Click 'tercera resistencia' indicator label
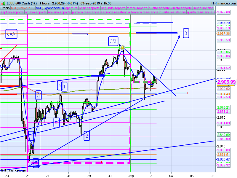The image size is (237, 178). 144,13
